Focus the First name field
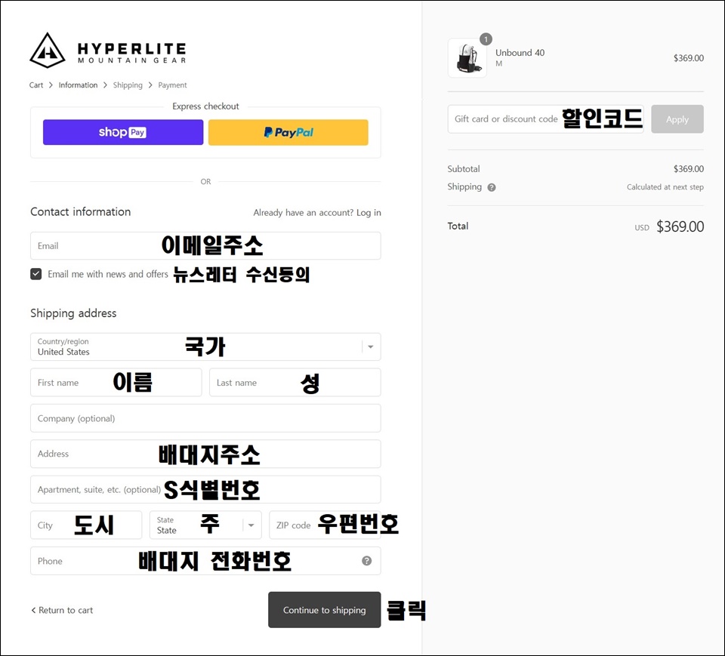This screenshot has width=725, height=656. tap(116, 382)
